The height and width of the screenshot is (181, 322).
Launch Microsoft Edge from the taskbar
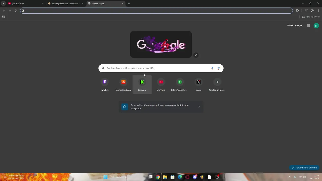[180, 177]
